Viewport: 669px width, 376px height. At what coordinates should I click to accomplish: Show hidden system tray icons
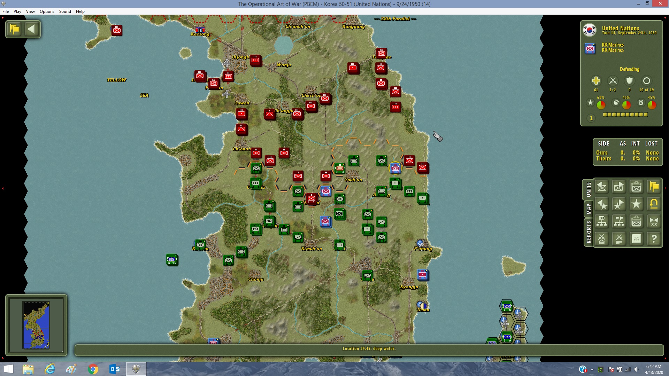[x=592, y=369]
